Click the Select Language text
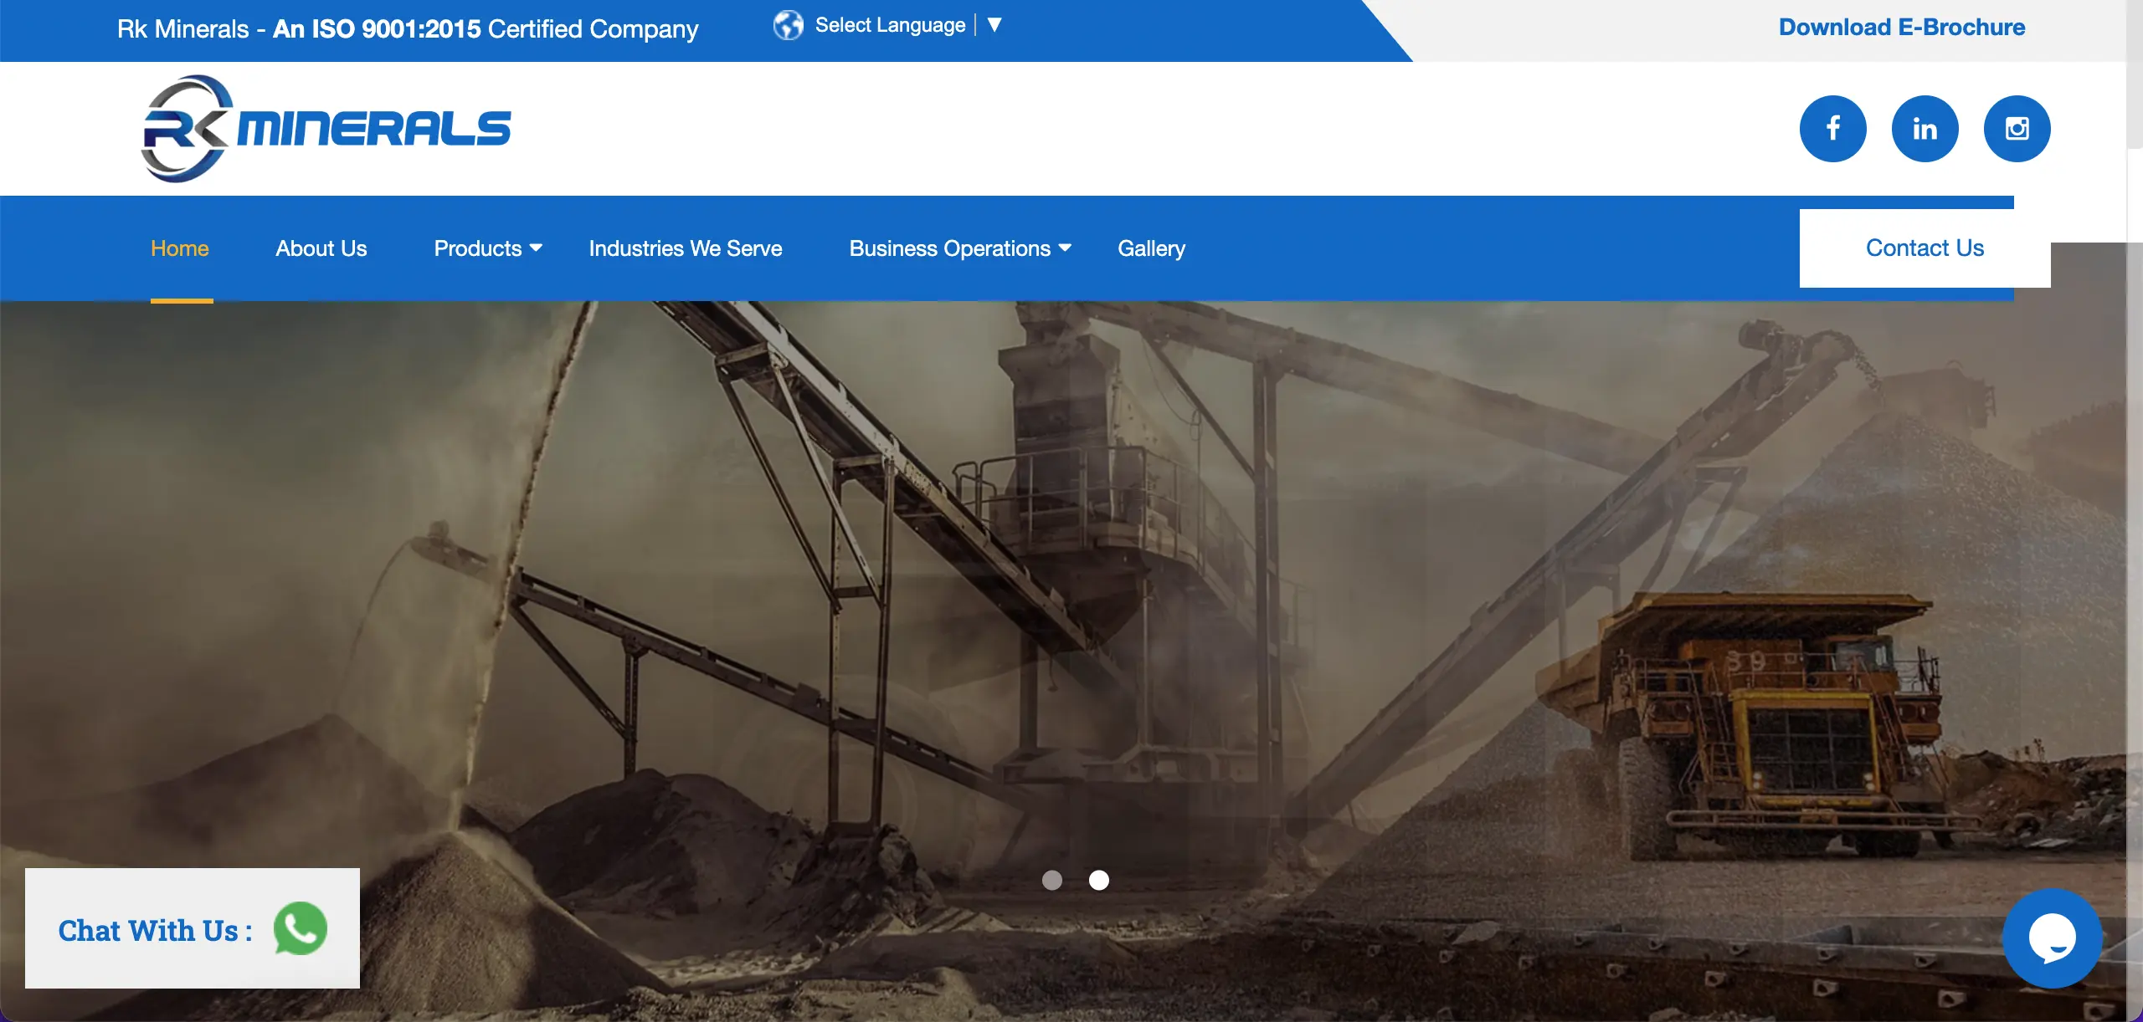Screen dimensions: 2143x1022 pos(891,25)
